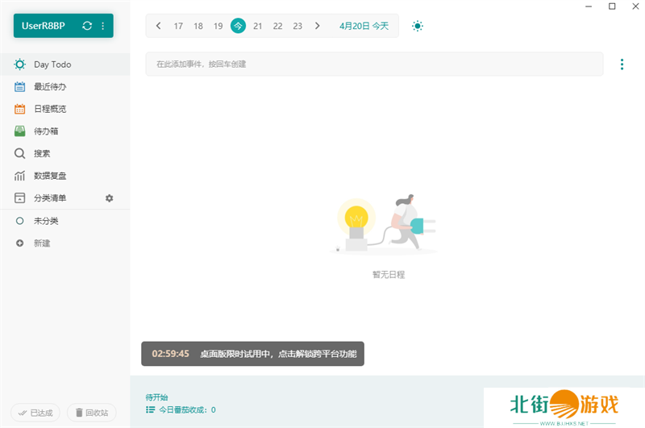Image resolution: width=645 pixels, height=428 pixels.
Task: Open 分类清单 settings gear
Action: (x=110, y=198)
